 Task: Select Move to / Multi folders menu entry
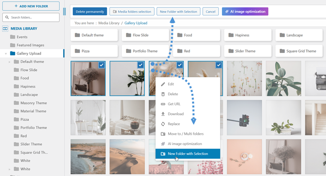pyautogui.click(x=185, y=134)
